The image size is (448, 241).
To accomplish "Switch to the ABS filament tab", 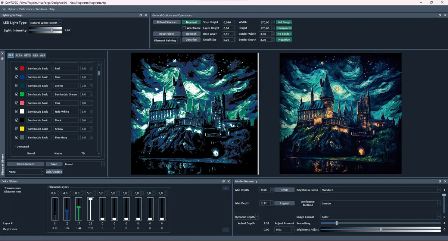I will point(35,56).
